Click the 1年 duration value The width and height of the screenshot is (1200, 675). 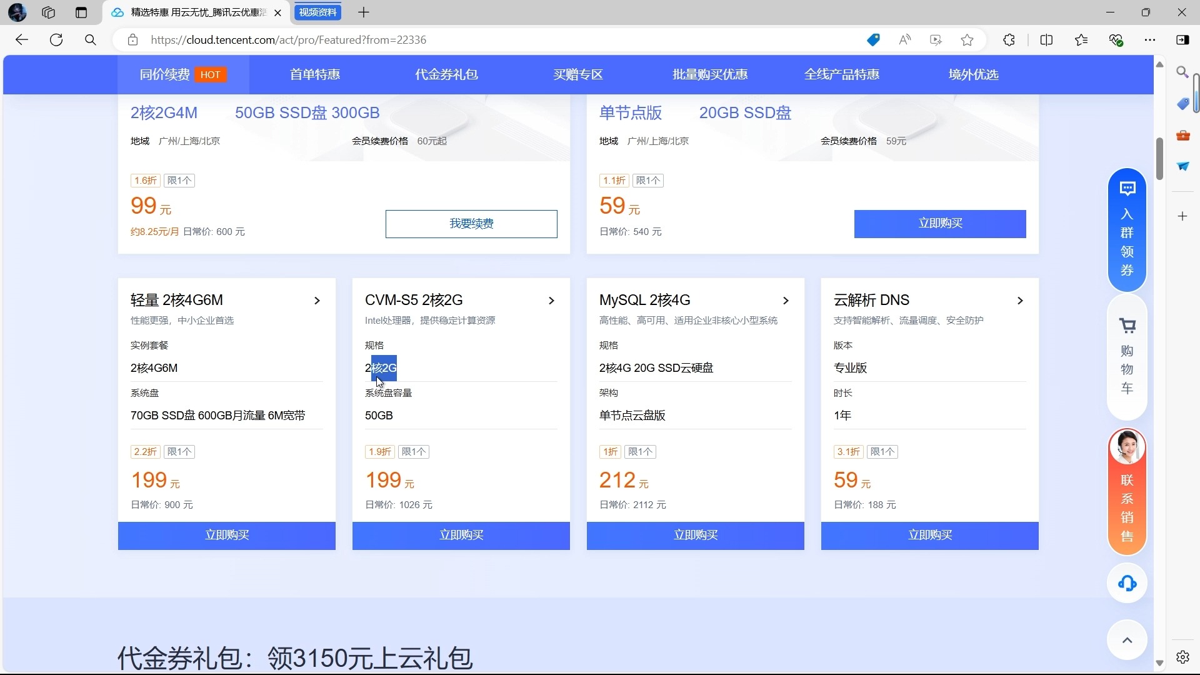pyautogui.click(x=842, y=416)
